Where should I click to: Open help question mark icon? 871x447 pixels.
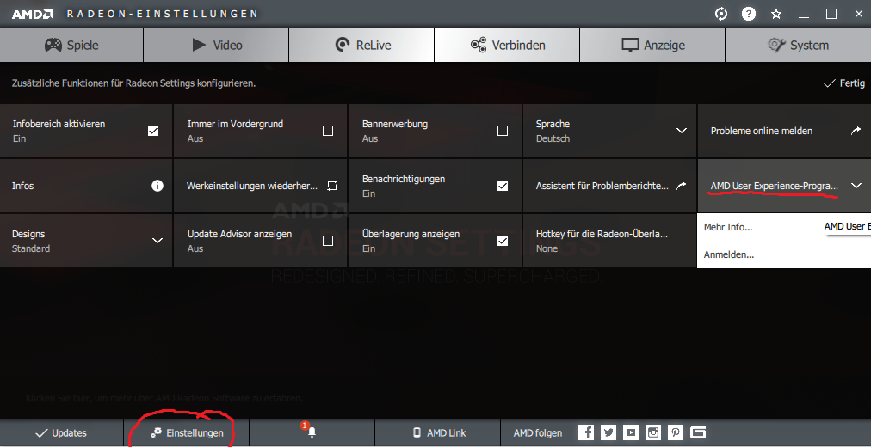749,14
